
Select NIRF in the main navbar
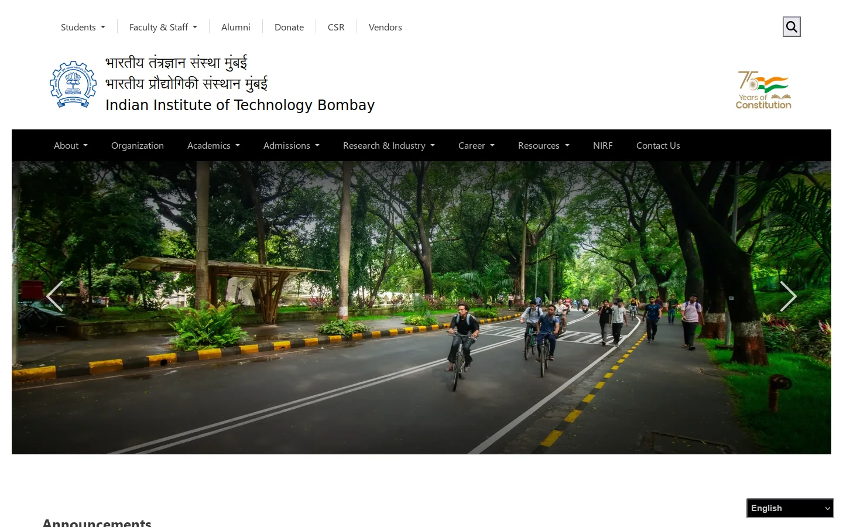click(603, 145)
